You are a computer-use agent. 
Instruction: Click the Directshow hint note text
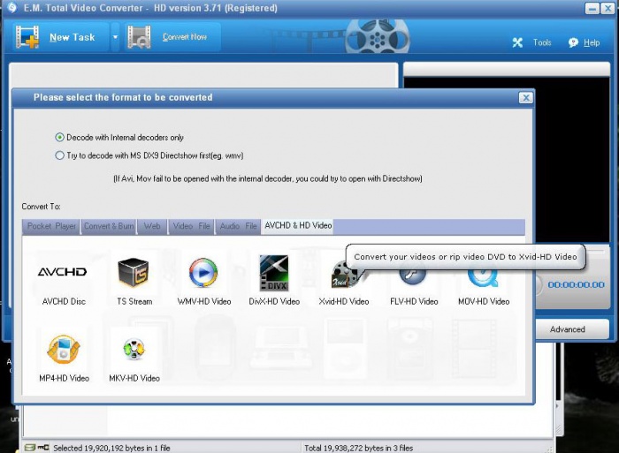click(x=268, y=178)
